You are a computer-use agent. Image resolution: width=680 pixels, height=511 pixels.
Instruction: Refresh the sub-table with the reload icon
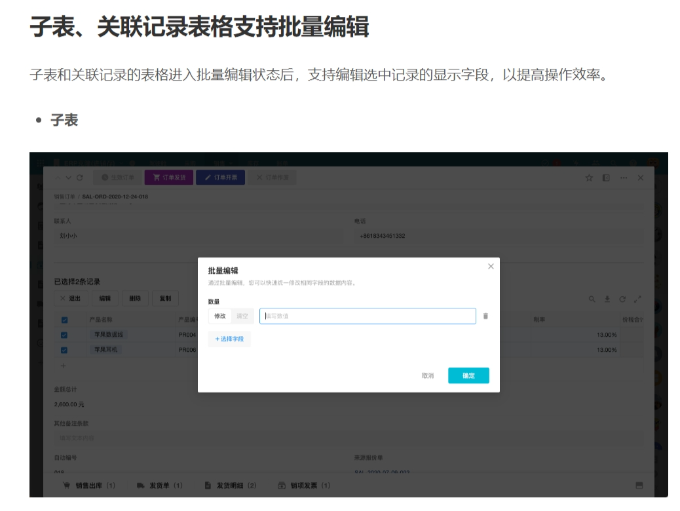coord(622,299)
